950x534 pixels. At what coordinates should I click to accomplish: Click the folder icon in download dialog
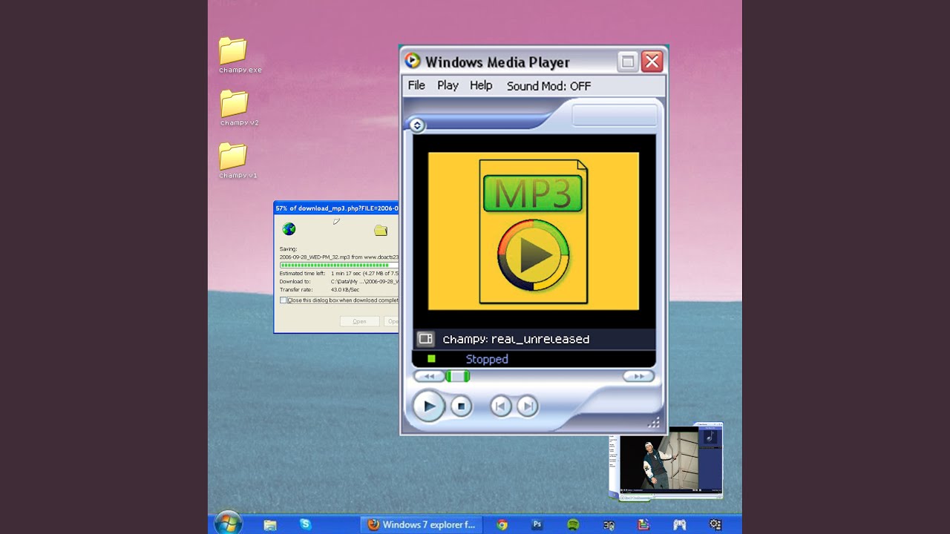click(x=381, y=230)
